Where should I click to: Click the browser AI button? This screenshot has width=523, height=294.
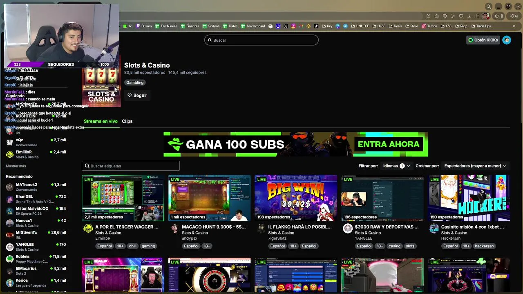pyautogui.click(x=514, y=16)
